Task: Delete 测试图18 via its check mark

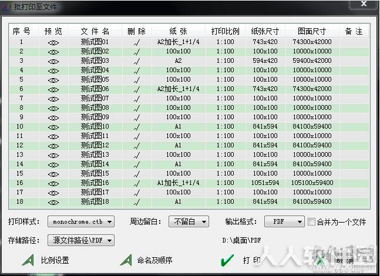Action: pyautogui.click(x=137, y=203)
